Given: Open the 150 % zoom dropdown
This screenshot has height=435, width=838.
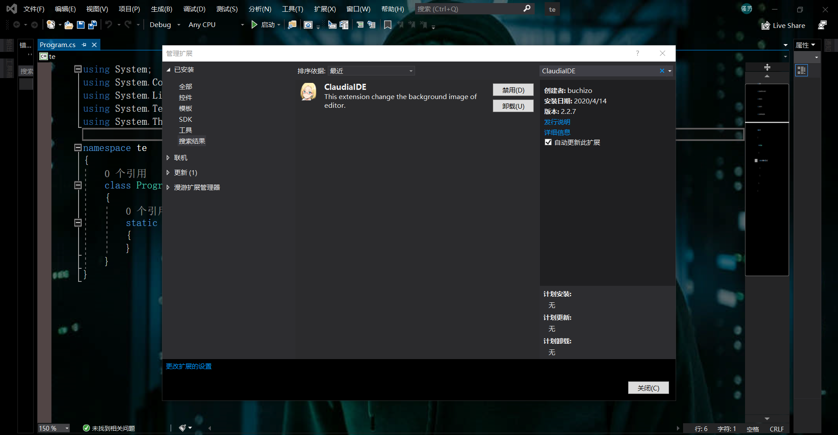Looking at the screenshot, I should pos(54,428).
